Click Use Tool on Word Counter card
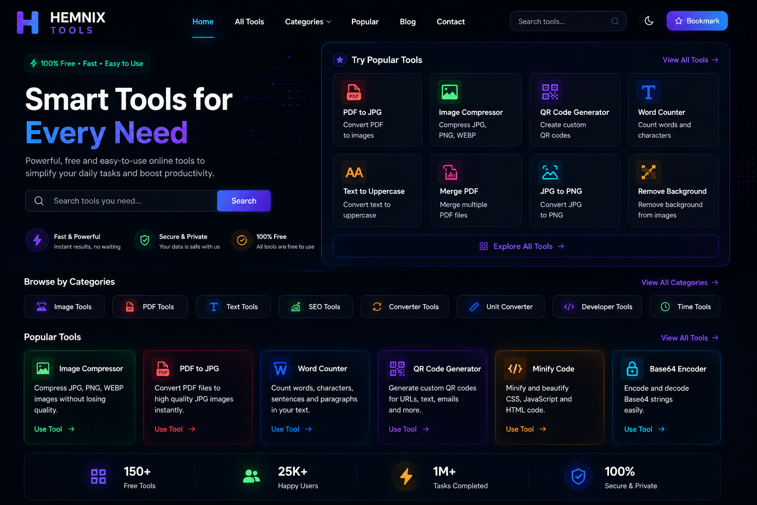 pyautogui.click(x=291, y=429)
